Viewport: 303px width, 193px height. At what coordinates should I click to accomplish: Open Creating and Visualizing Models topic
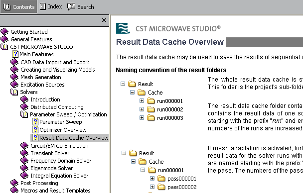point(58,70)
